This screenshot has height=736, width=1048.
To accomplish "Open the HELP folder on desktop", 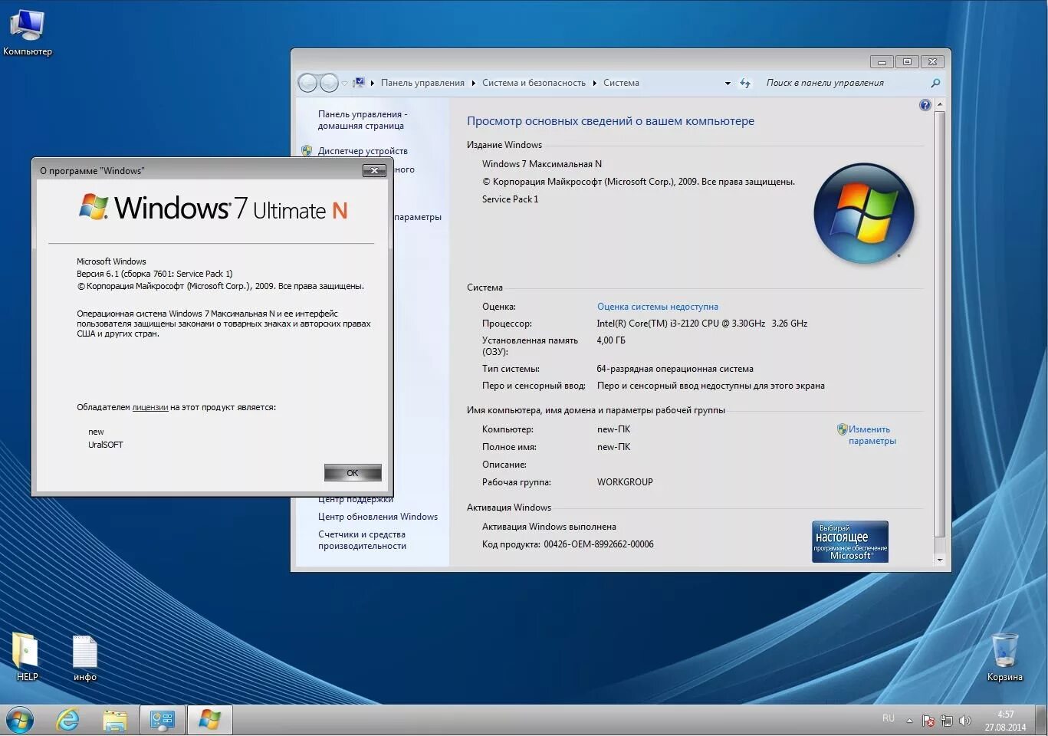I will [x=27, y=657].
